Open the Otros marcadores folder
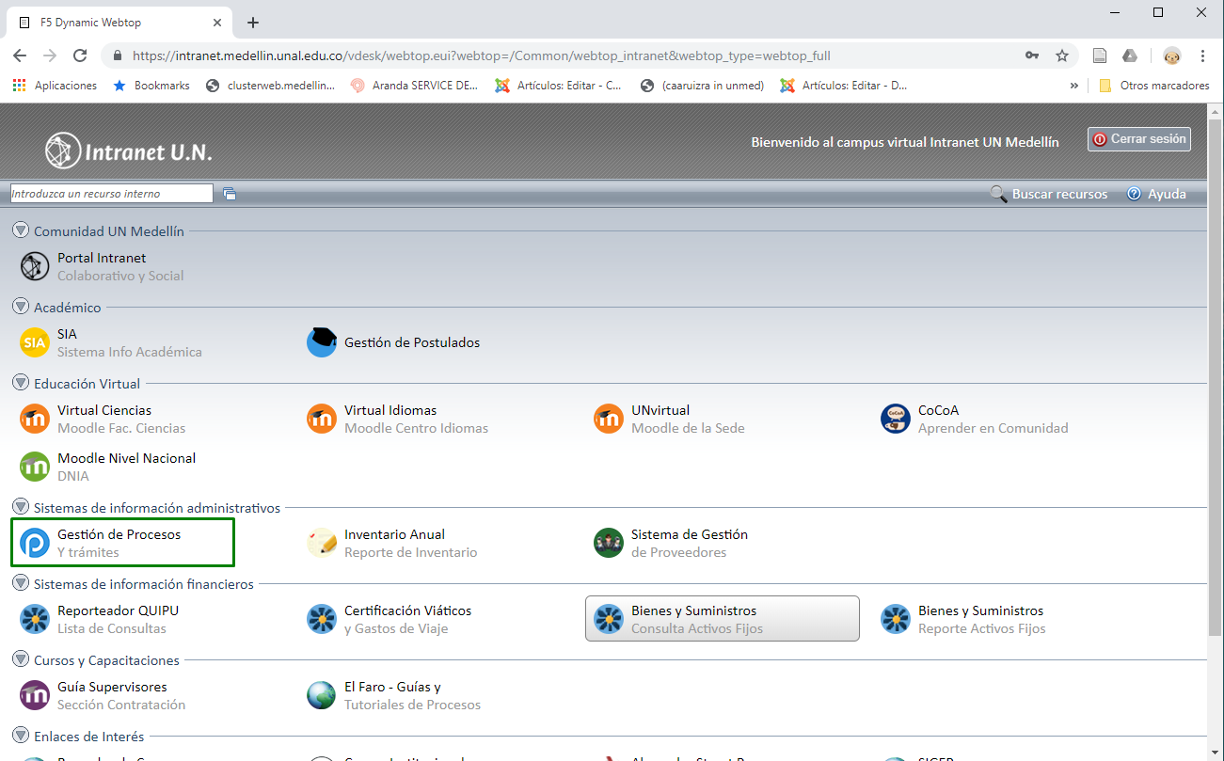Viewport: 1224px width, 761px height. pos(1154,86)
